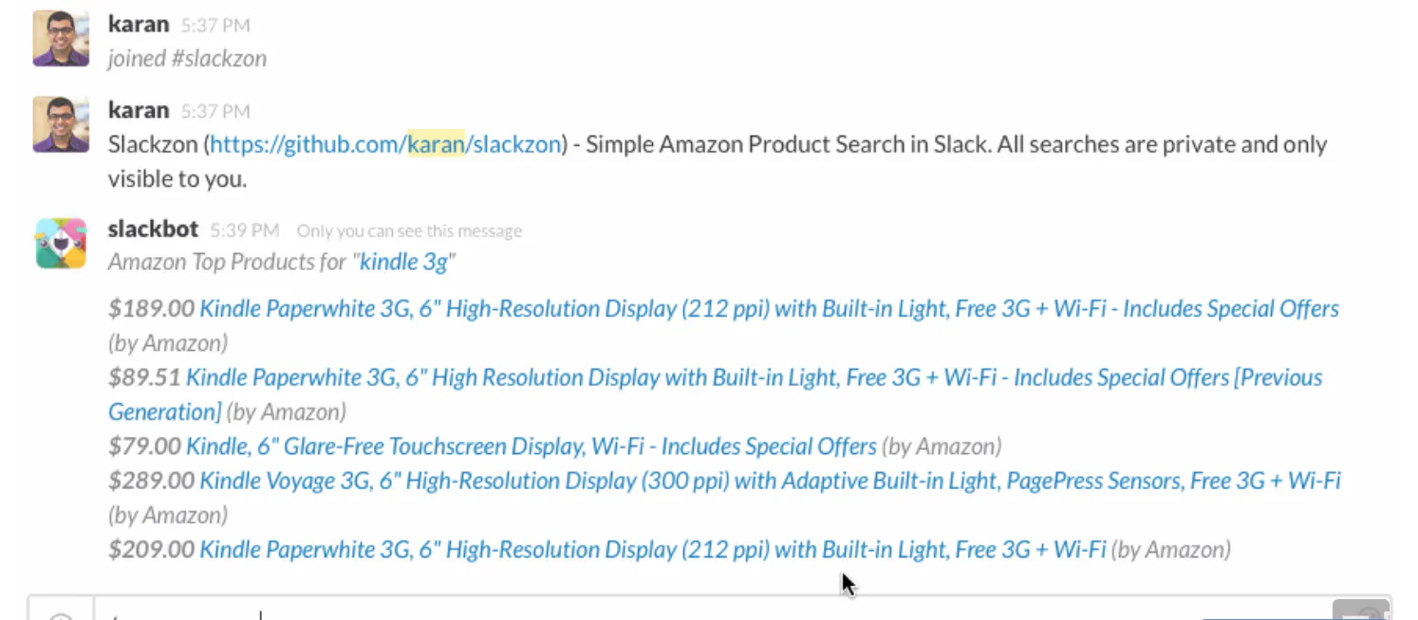Open slackbot's avatar icon
This screenshot has height=620, width=1418.
pyautogui.click(x=61, y=243)
